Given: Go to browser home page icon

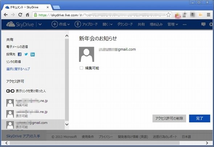Looking at the screenshot, I should 28,15.
